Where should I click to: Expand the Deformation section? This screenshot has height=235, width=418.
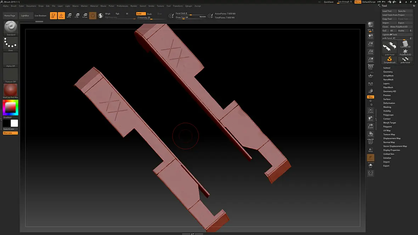(x=389, y=103)
